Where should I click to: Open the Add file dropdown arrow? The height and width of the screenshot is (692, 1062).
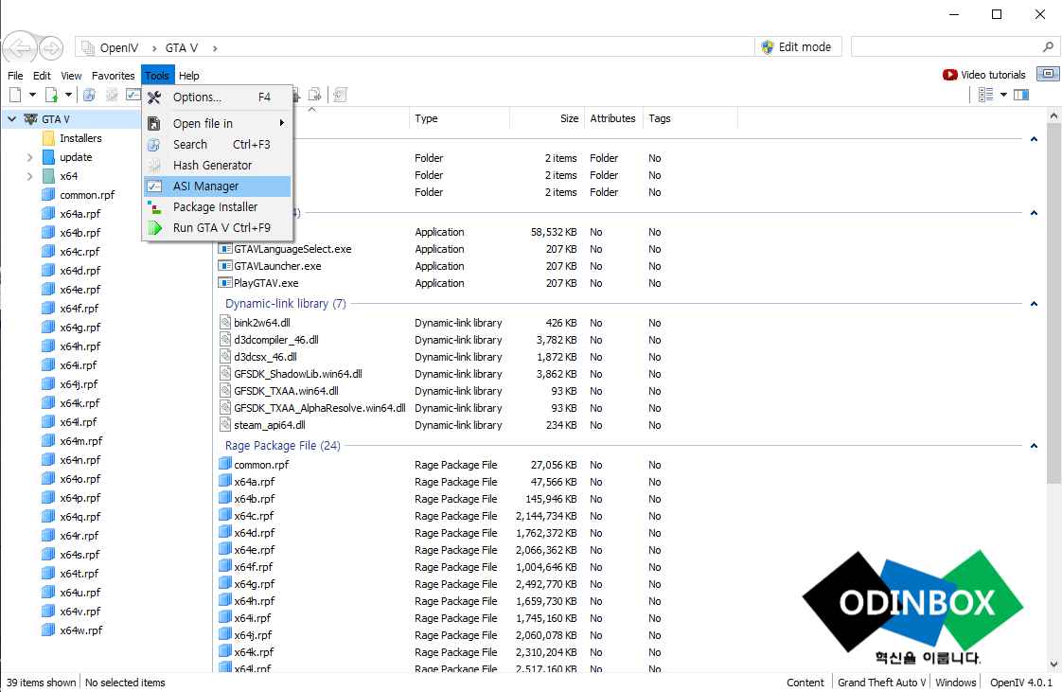(x=68, y=95)
